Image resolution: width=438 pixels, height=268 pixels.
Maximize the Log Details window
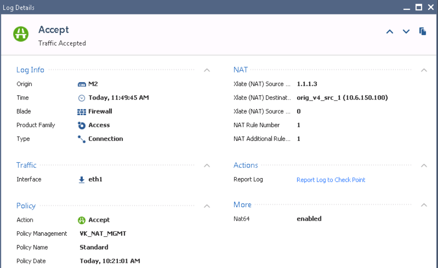[419, 7]
